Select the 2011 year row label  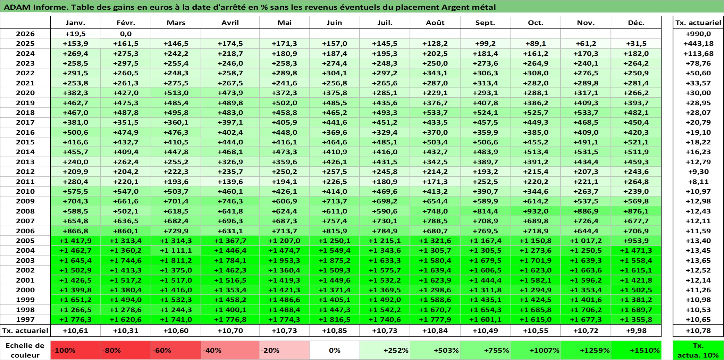click(x=25, y=182)
